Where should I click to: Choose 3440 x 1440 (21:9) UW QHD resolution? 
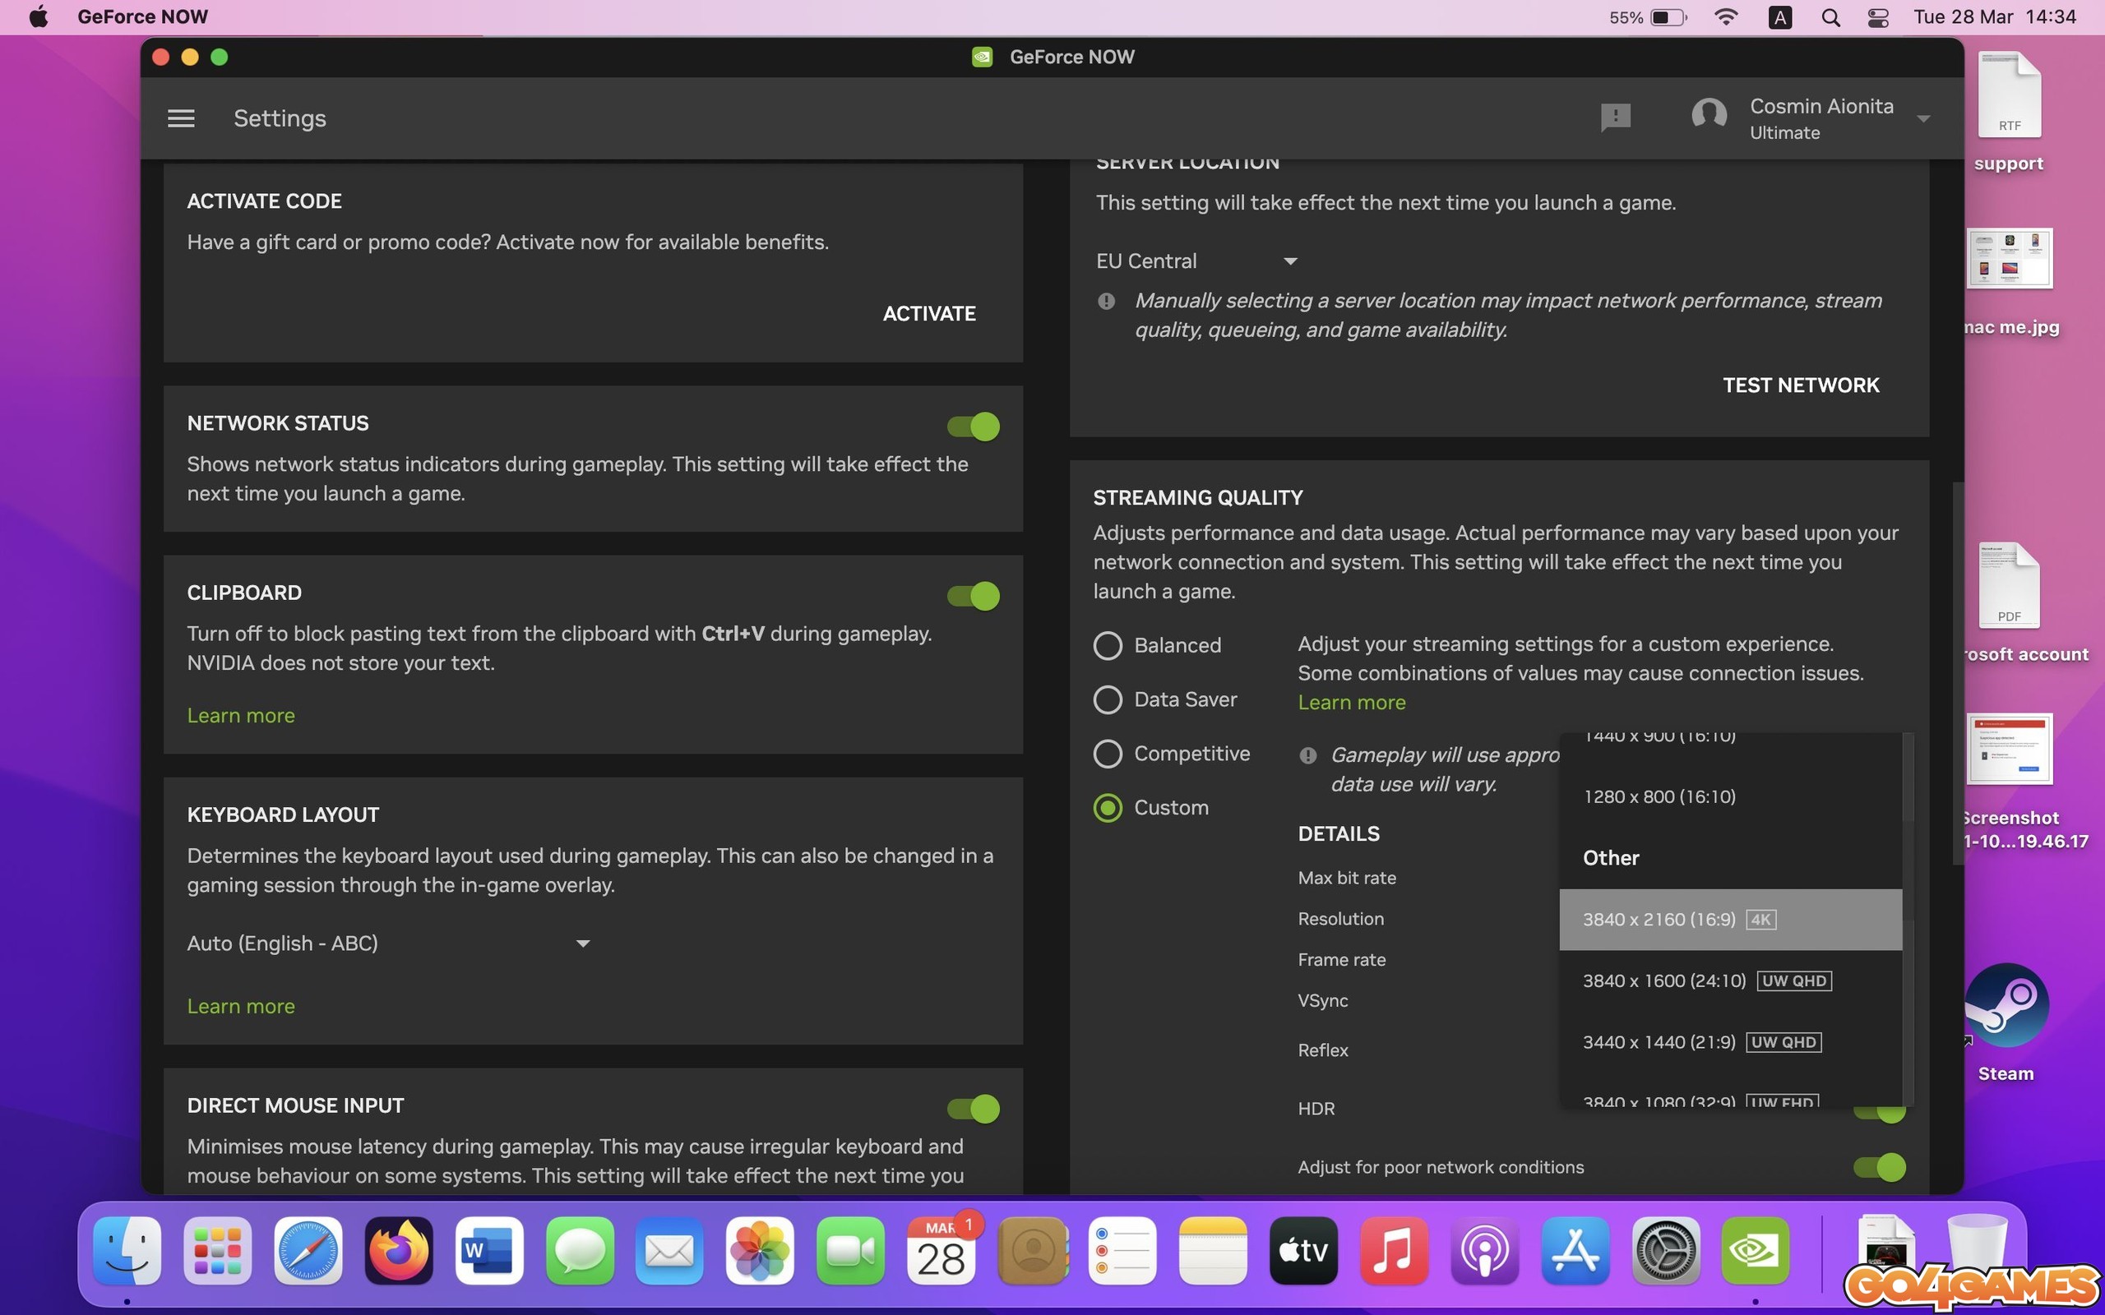tap(1730, 1042)
